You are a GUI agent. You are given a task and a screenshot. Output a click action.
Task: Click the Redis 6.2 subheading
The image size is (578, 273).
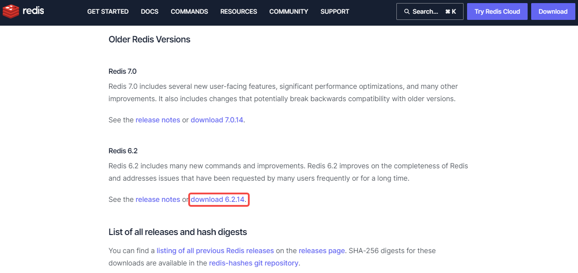(x=123, y=151)
